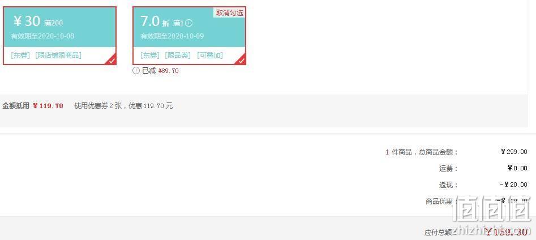
Task: Click the [限店铺限商品] tag
Action: pyautogui.click(x=58, y=55)
